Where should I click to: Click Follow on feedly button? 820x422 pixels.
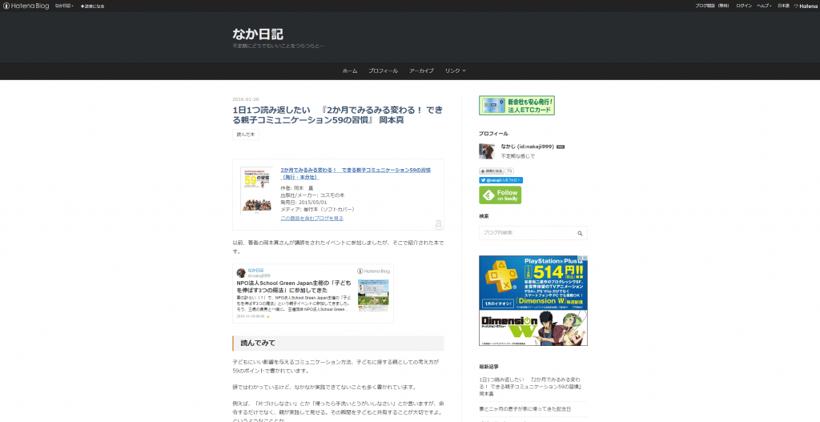click(500, 195)
